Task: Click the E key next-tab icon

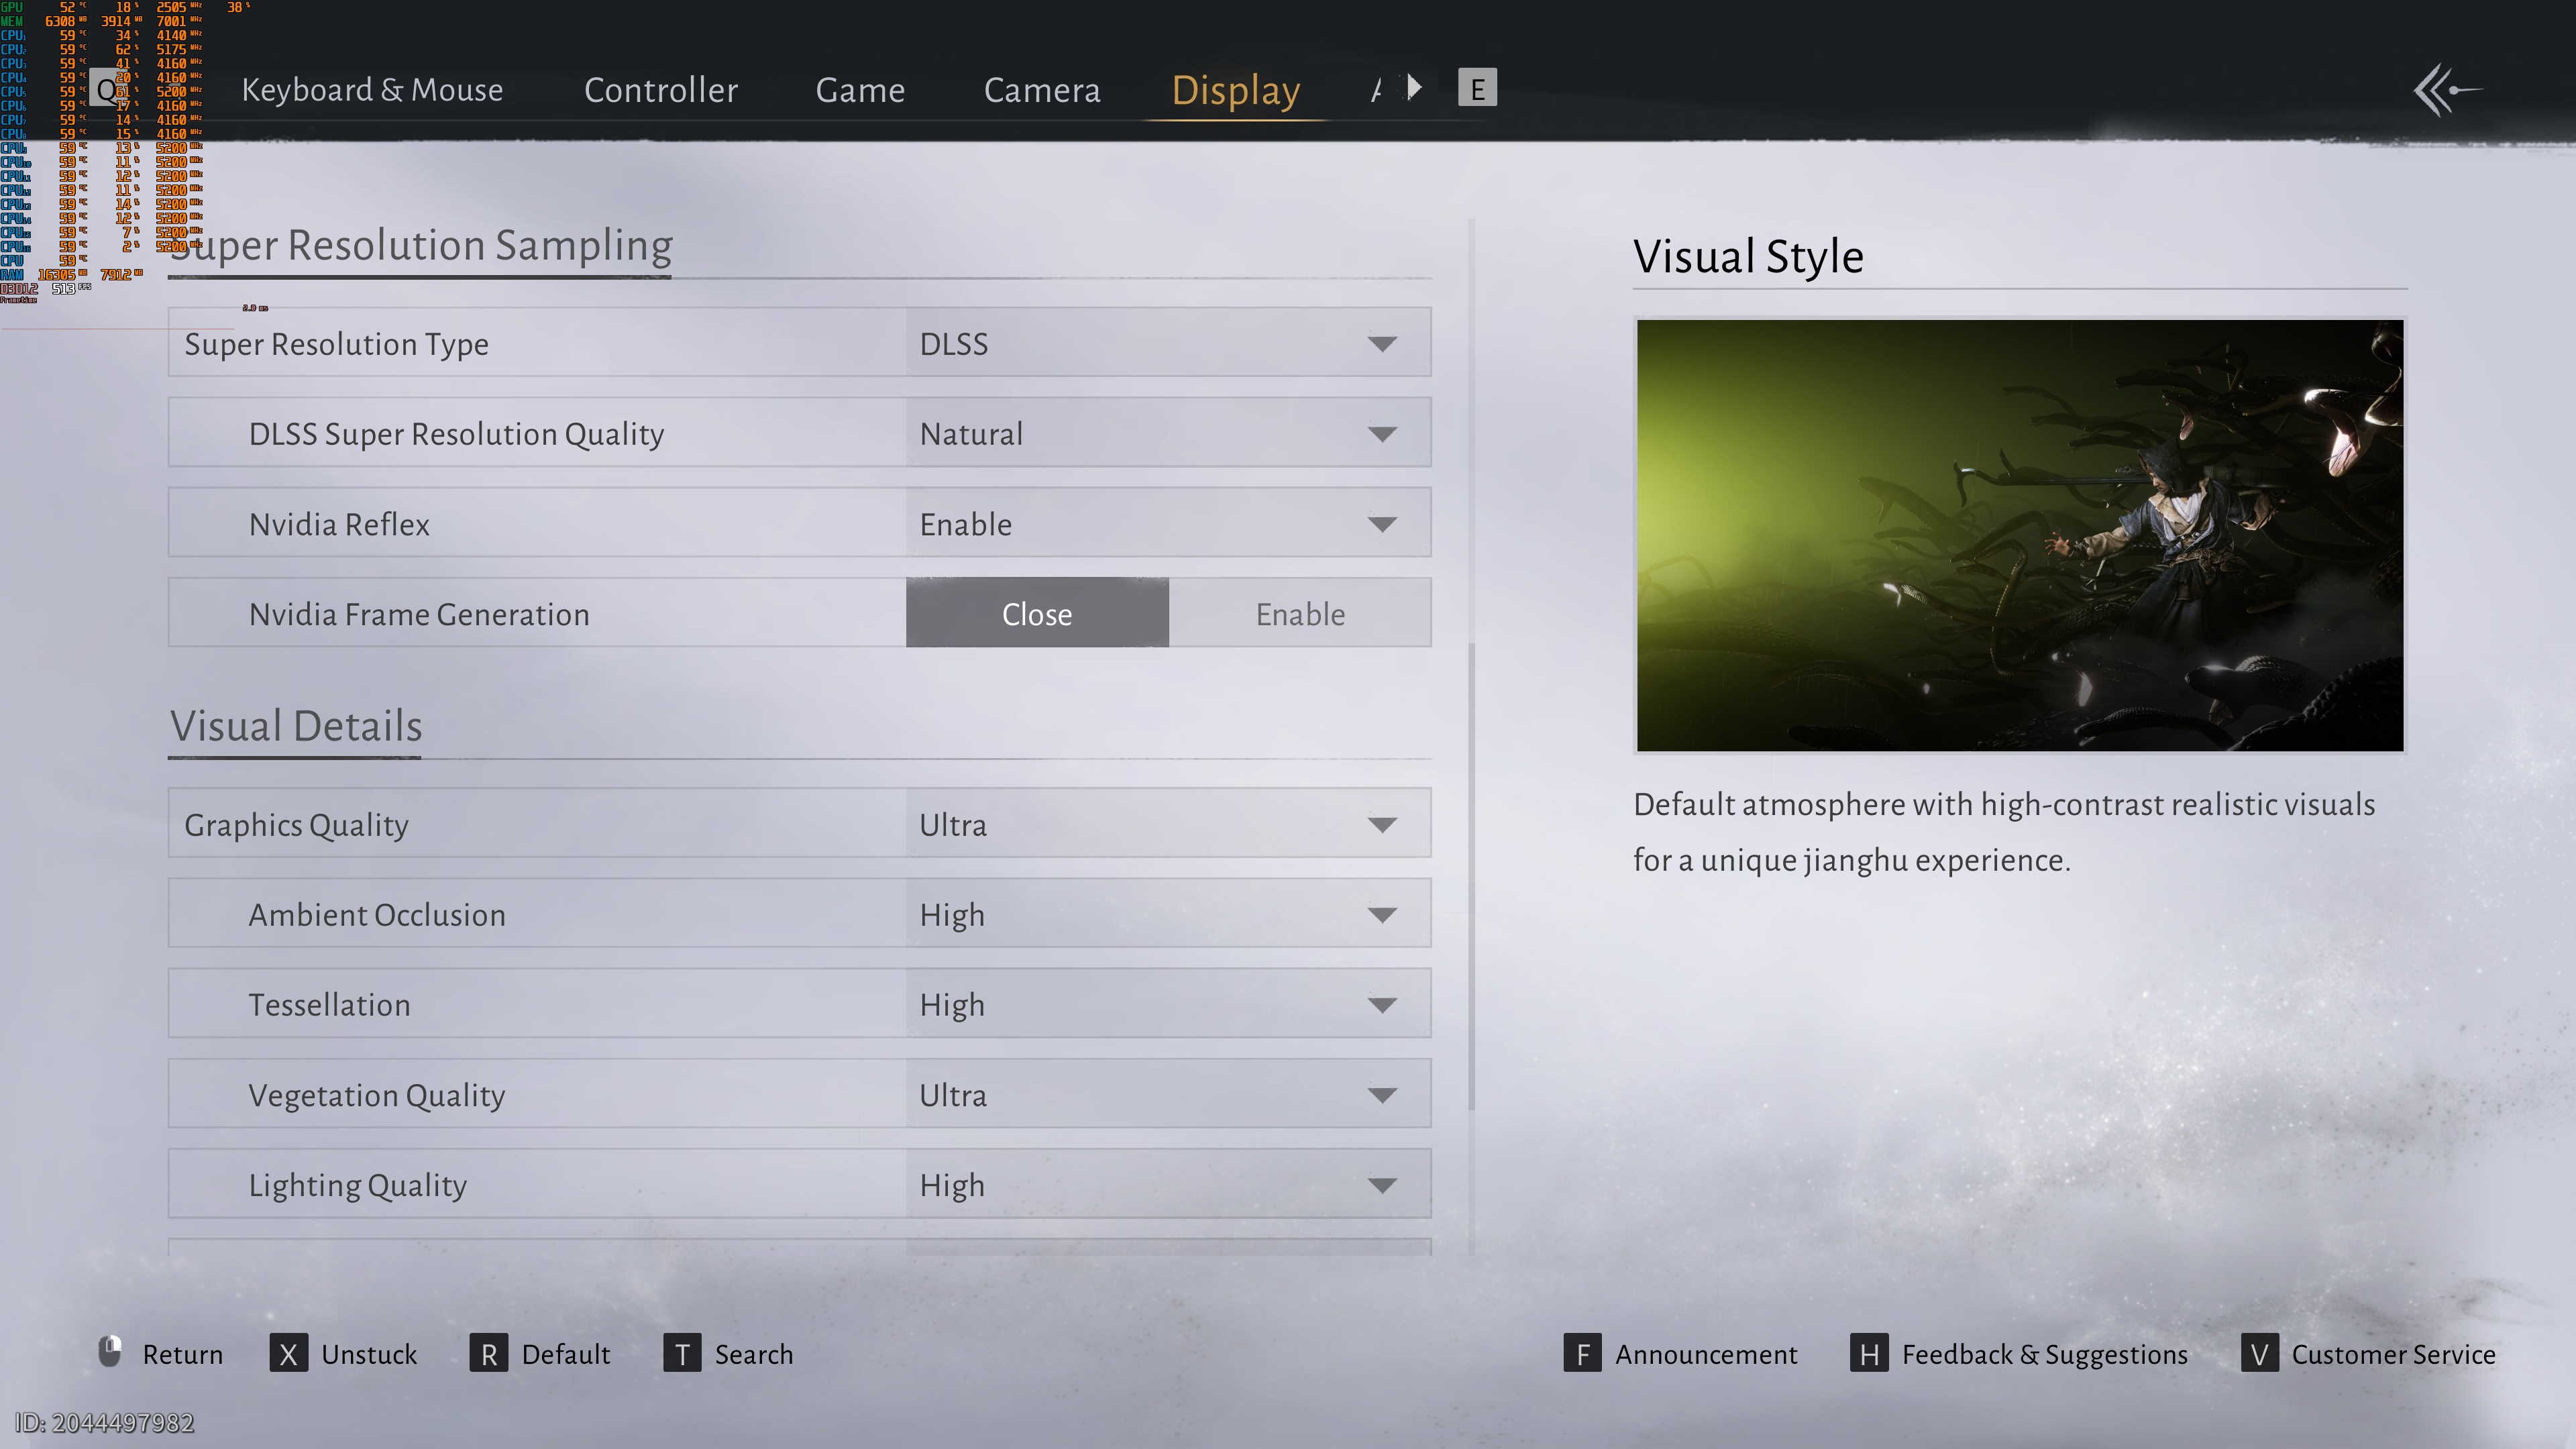Action: pyautogui.click(x=1477, y=88)
